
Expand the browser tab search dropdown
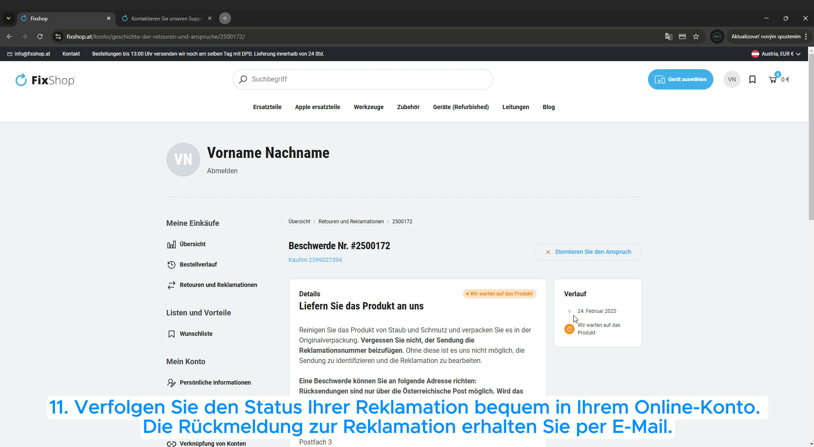[8, 18]
